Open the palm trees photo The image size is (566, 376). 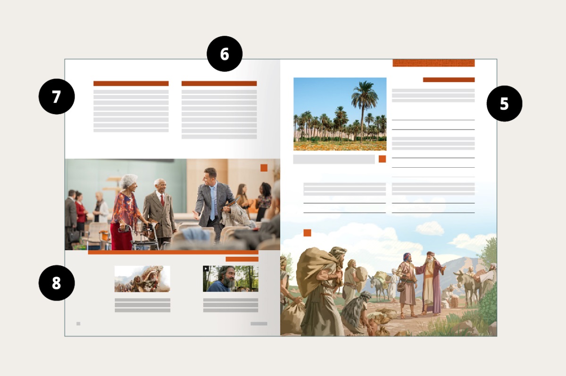click(x=340, y=114)
